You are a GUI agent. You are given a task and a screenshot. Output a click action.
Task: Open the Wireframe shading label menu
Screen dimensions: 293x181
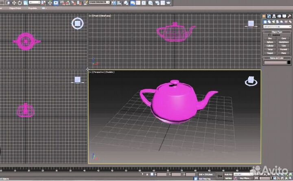pyautogui.click(x=105, y=16)
